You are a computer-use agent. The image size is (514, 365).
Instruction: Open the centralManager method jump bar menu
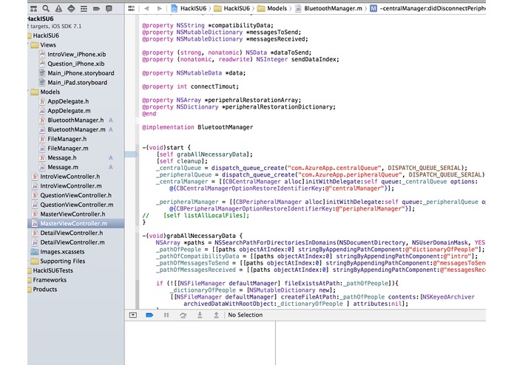pos(427,9)
